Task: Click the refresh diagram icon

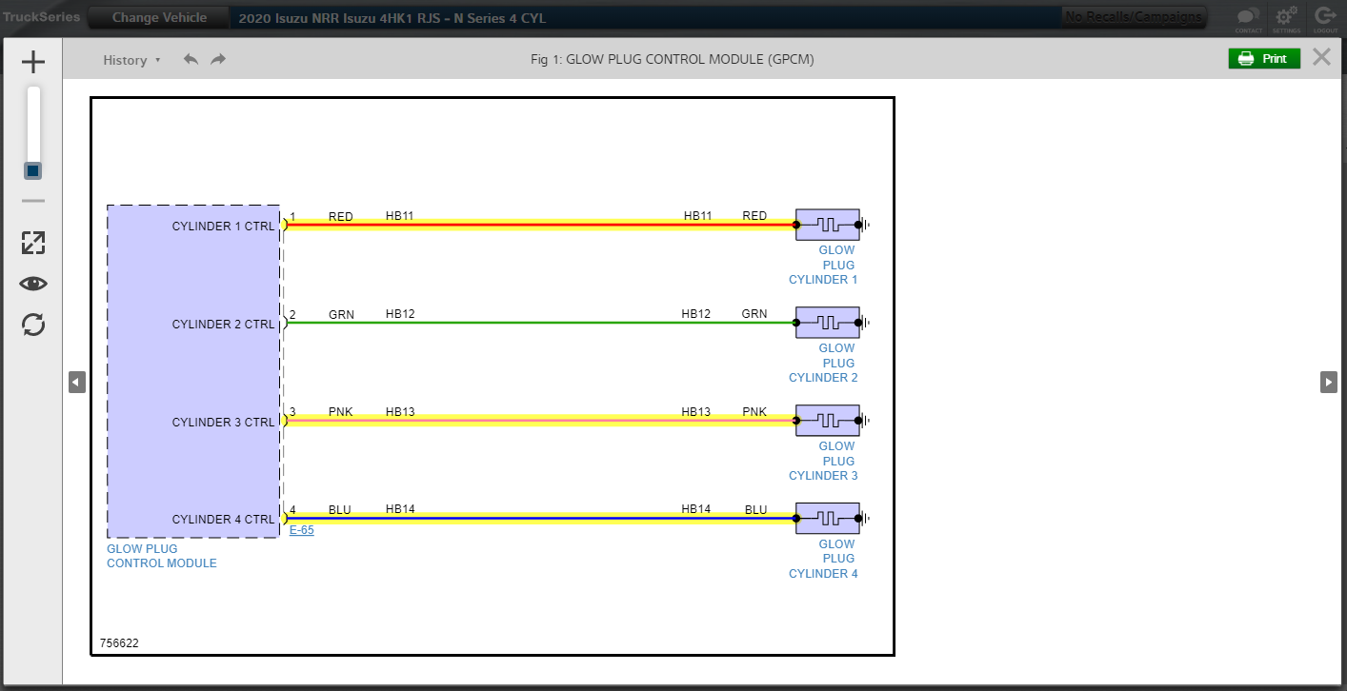Action: pos(33,325)
